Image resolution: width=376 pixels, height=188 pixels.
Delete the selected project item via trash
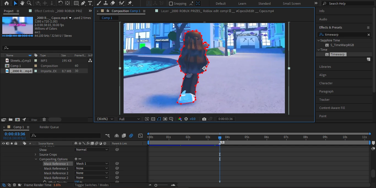pos(44,120)
